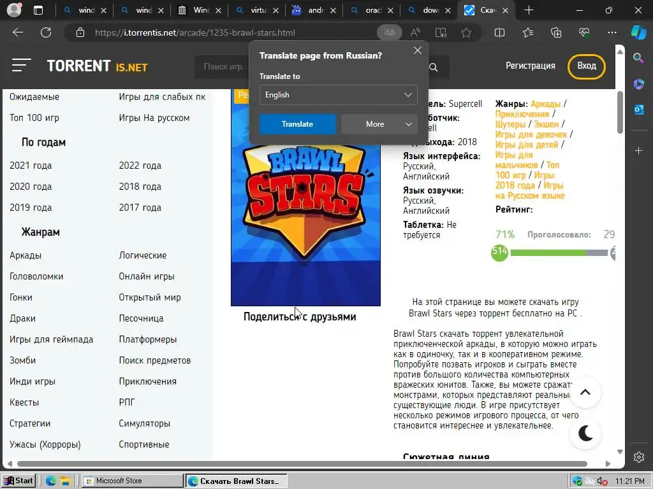Click the green rating bar
The height and width of the screenshot is (489, 653).
(x=548, y=253)
